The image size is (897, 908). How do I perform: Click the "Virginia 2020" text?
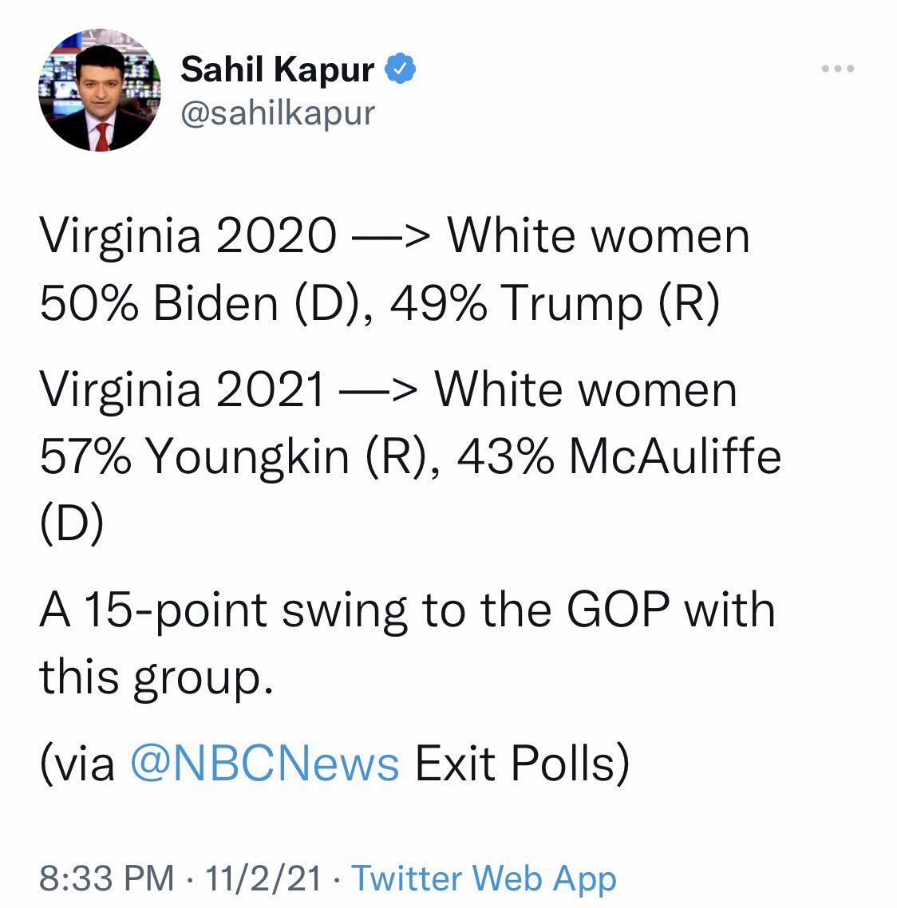pos(188,236)
